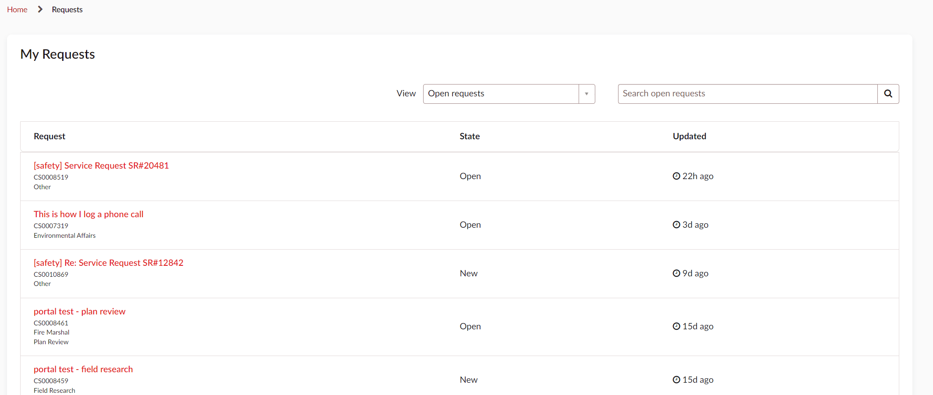933x395 pixels.
Task: Click the Request column header
Action: pos(49,136)
